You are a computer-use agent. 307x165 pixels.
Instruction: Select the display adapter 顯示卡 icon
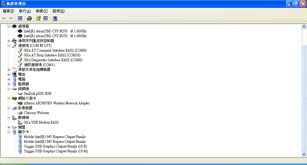pyautogui.click(x=14, y=132)
